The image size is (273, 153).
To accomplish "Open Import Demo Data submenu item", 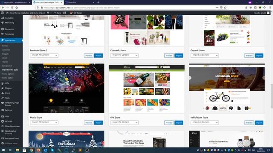I will pos(10,70).
